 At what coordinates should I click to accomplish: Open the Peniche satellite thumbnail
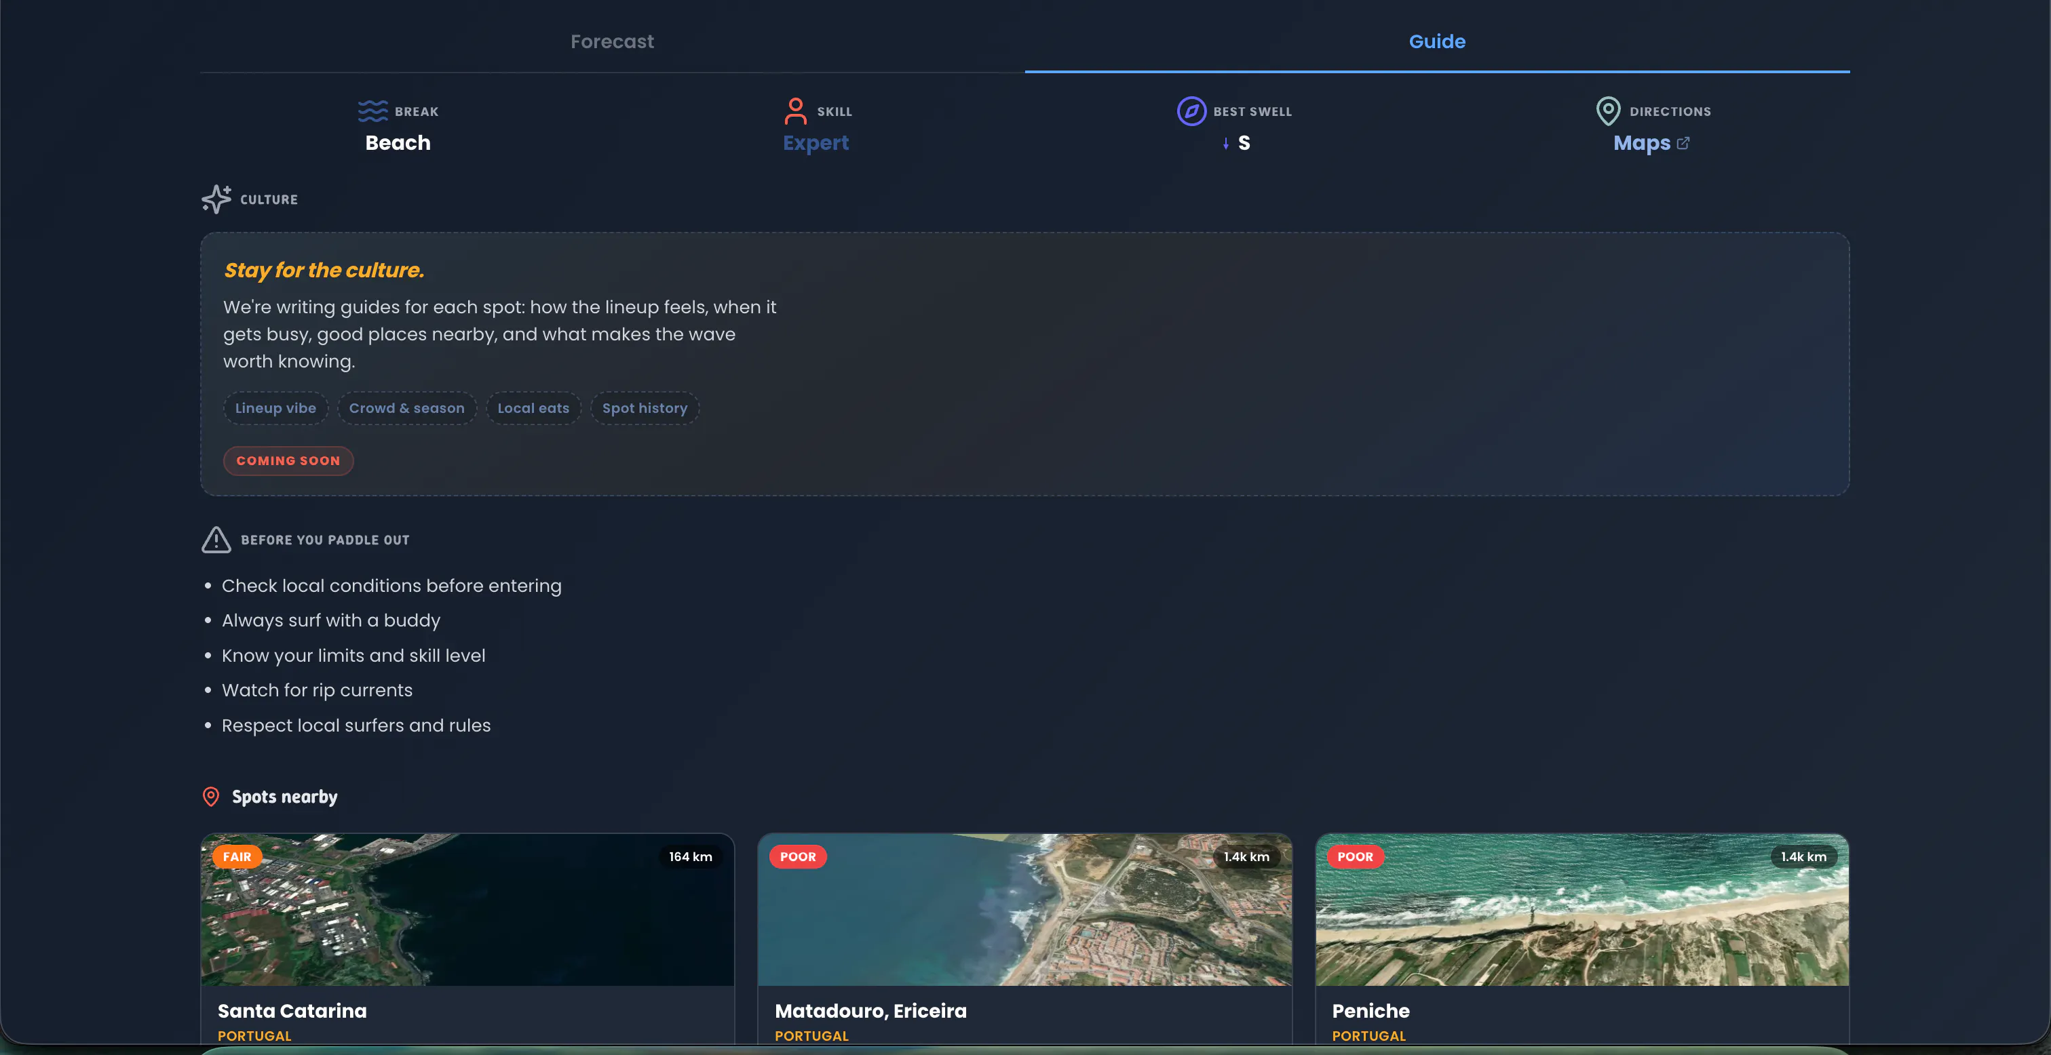pos(1582,909)
